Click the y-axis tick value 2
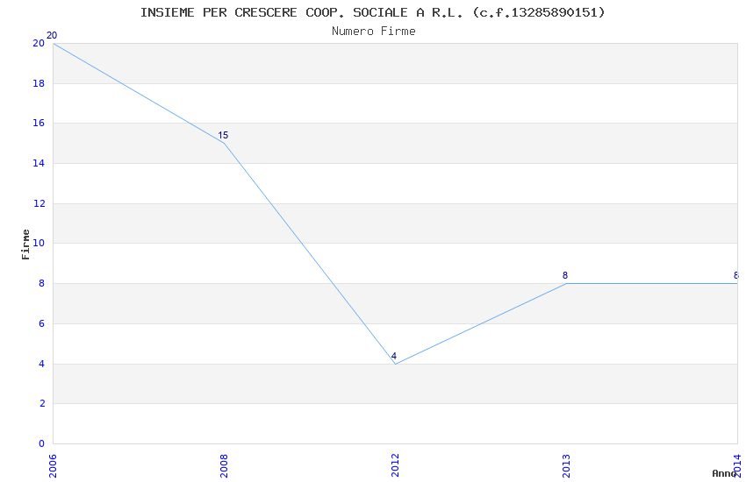 (42, 404)
